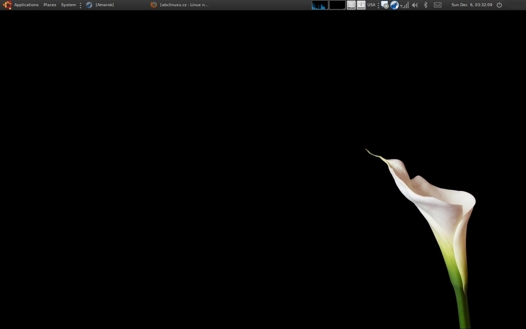This screenshot has width=526, height=329.
Task: Open the mail envelope indicator
Action: pyautogui.click(x=438, y=5)
